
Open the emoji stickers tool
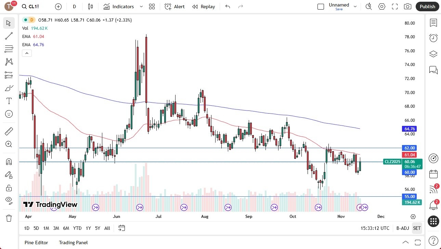(x=9, y=114)
